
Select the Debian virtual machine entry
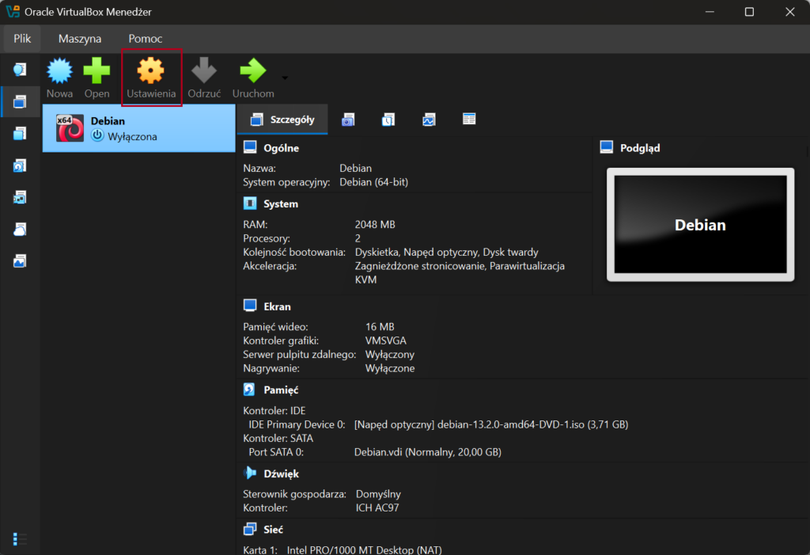pyautogui.click(x=139, y=128)
